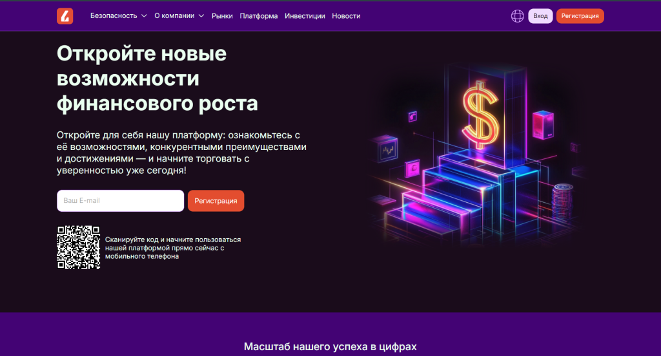
Task: Expand the О компании dropdown menu
Action: point(179,16)
